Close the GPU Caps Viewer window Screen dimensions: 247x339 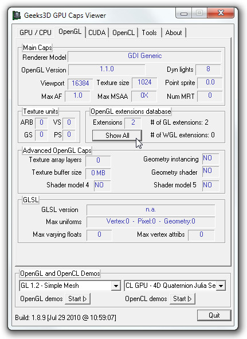(221, 13)
